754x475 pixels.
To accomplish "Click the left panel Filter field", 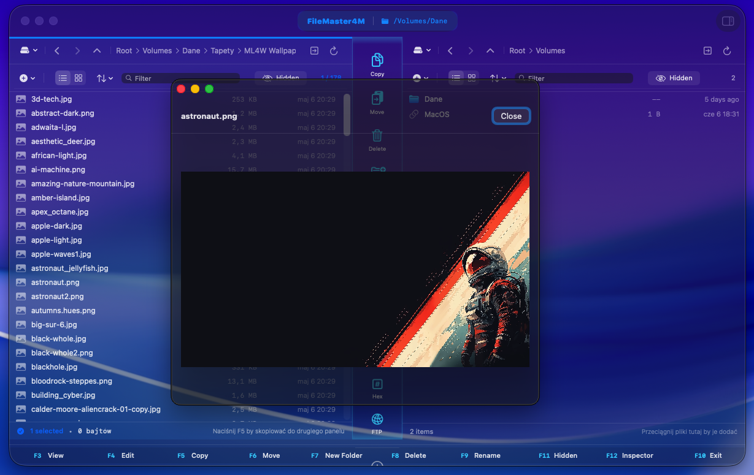I will [180, 78].
